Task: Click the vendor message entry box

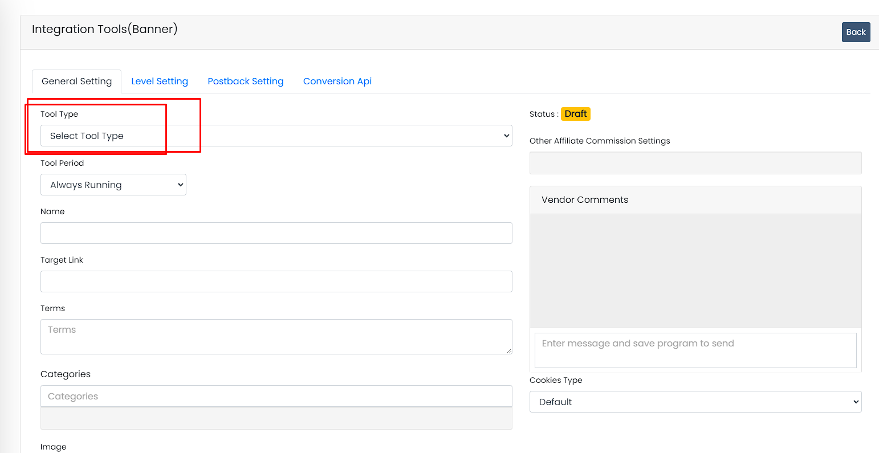Action: 695,350
